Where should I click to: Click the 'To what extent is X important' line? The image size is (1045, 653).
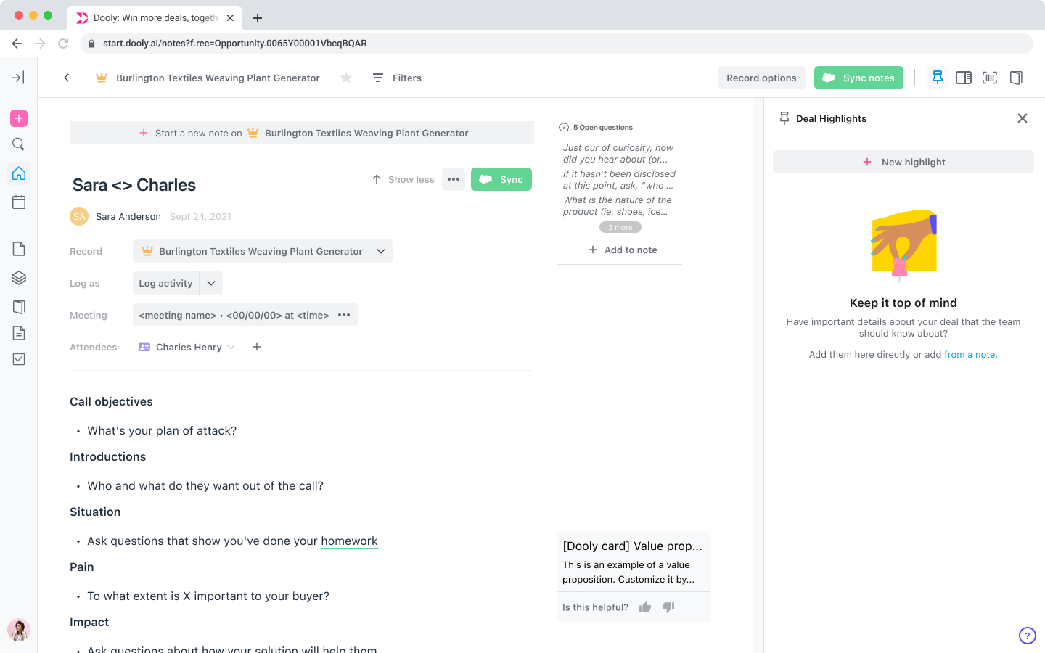(208, 596)
